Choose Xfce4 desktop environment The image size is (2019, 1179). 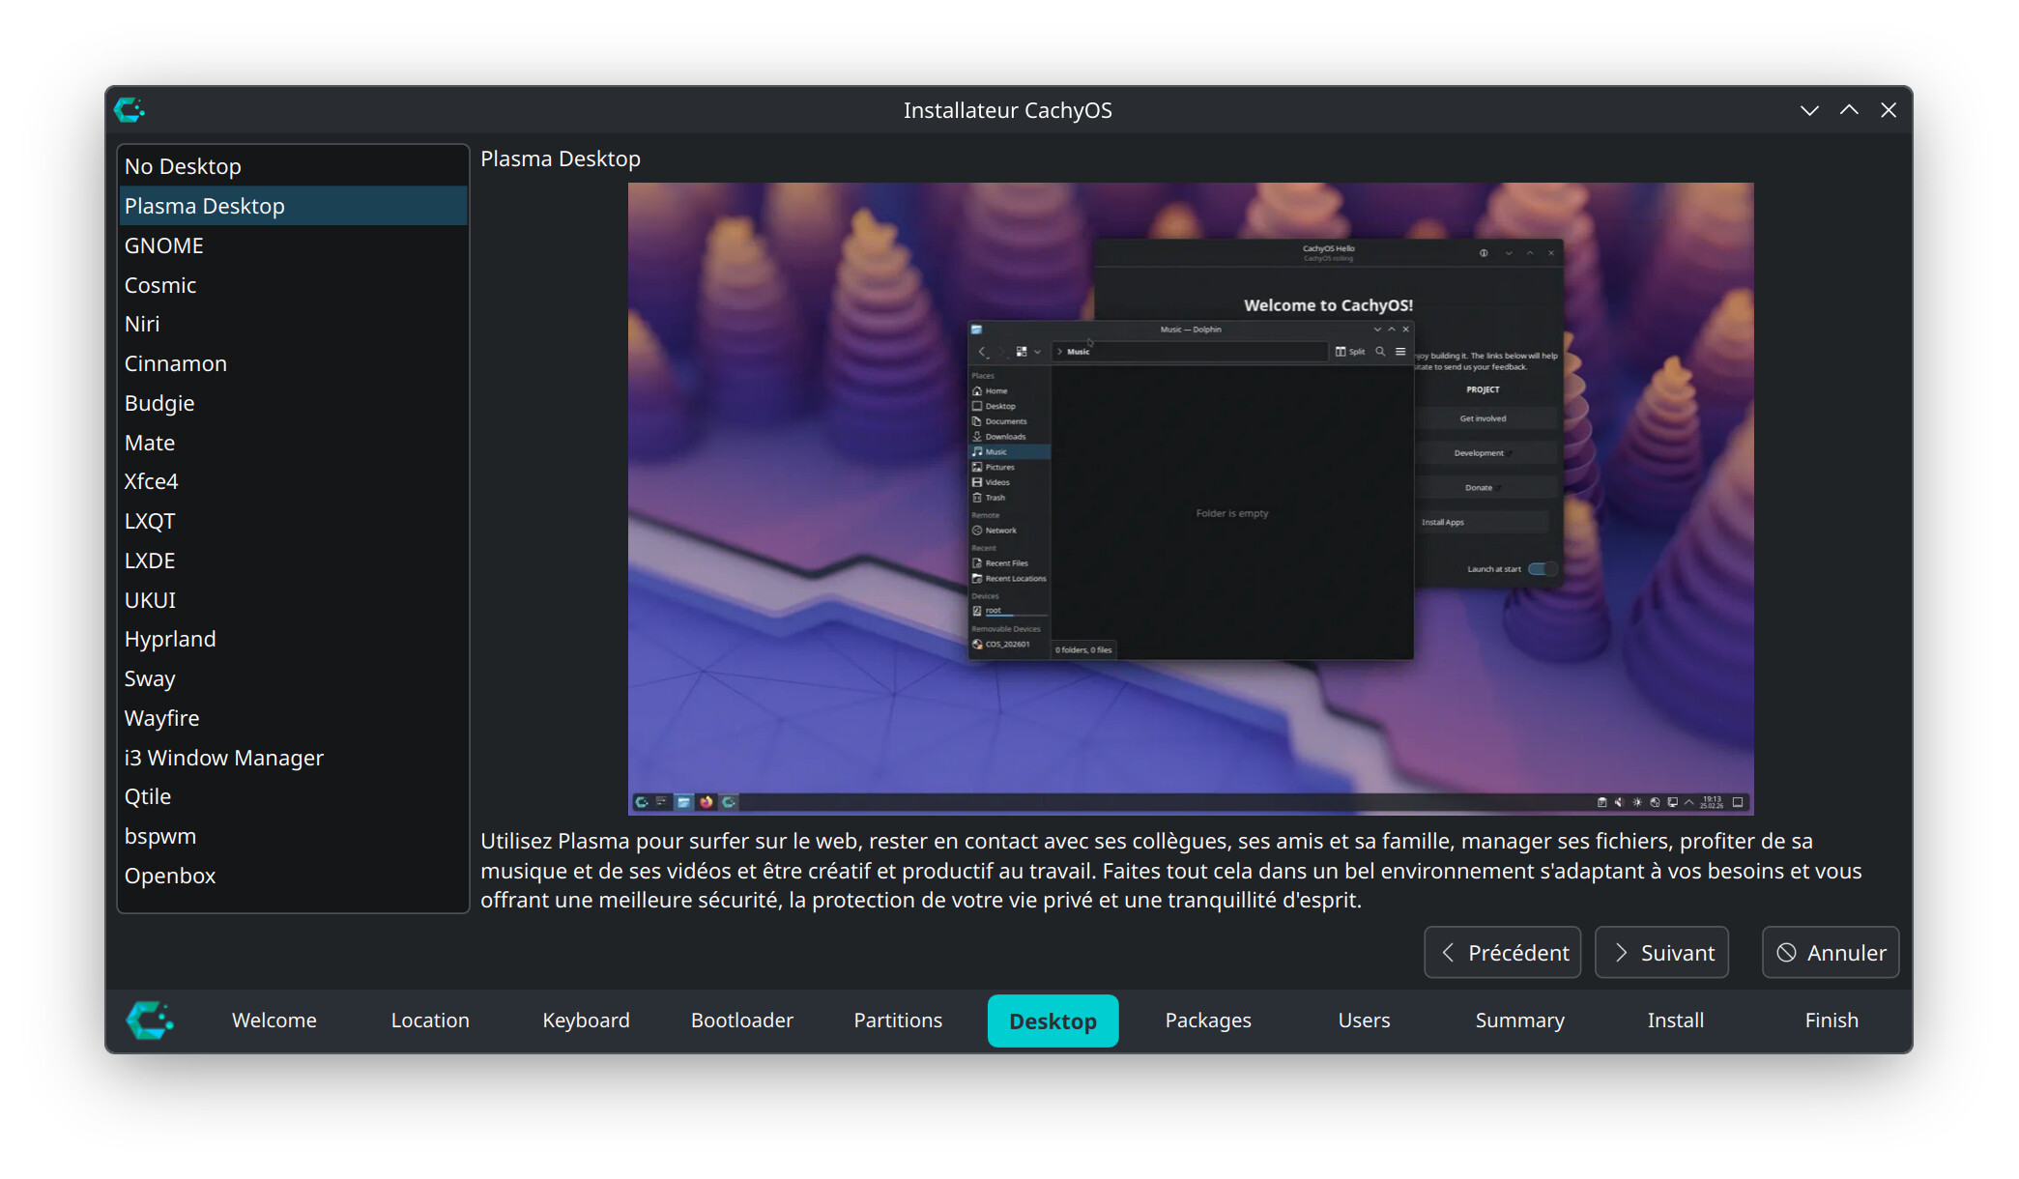[x=152, y=481]
